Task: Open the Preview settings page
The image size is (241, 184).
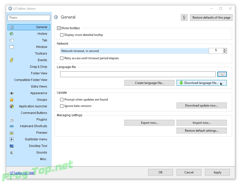Action: [29, 133]
